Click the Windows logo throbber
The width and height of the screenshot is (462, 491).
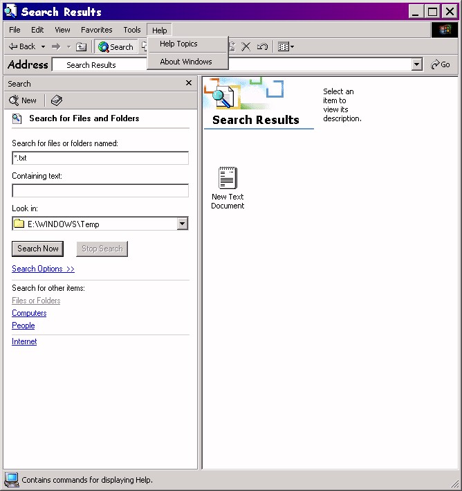[445, 30]
